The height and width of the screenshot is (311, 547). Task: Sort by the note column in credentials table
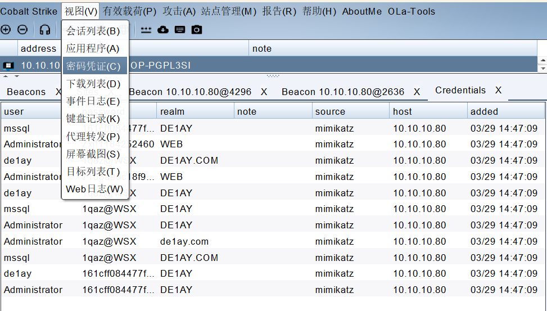273,111
